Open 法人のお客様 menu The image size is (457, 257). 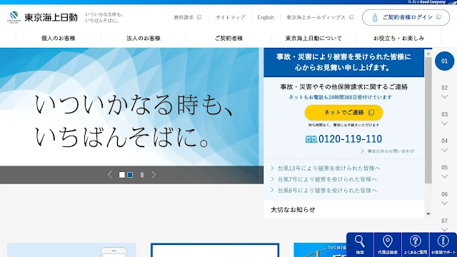tap(144, 38)
